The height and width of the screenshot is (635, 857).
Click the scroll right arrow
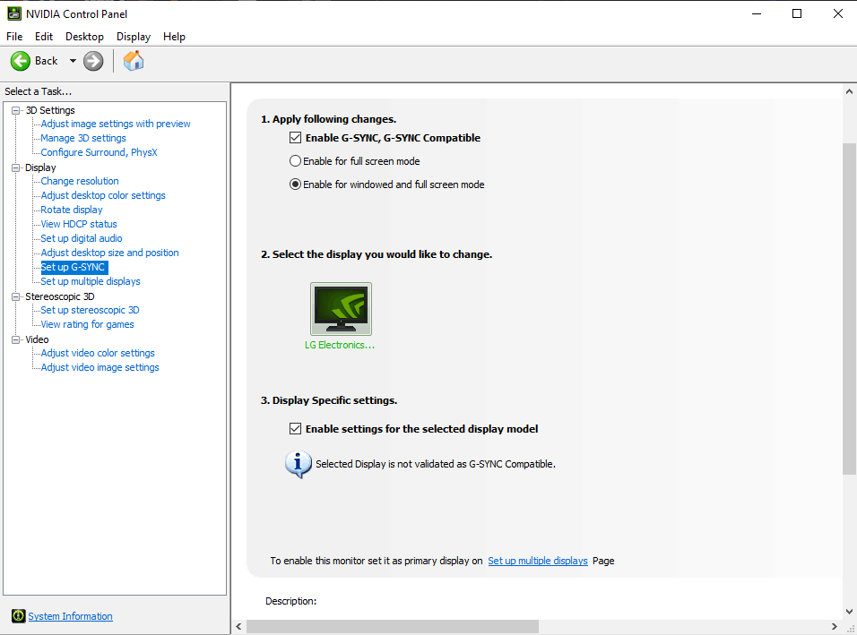834,626
